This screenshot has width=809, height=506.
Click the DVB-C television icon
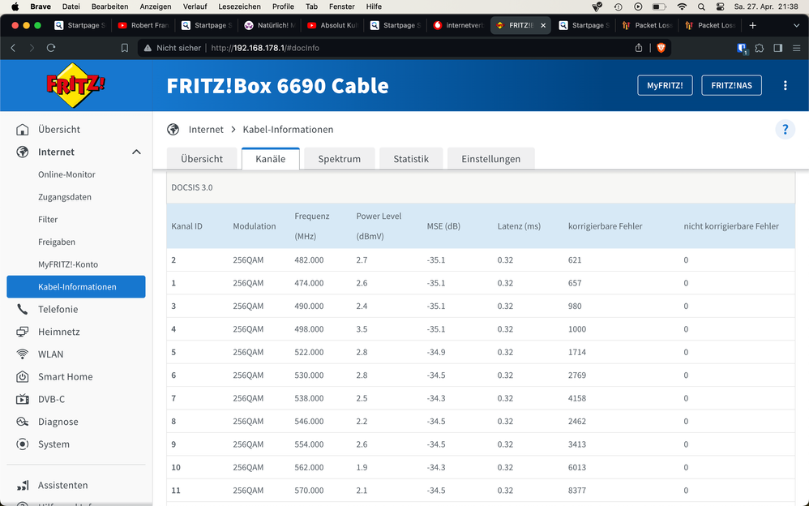pyautogui.click(x=22, y=399)
